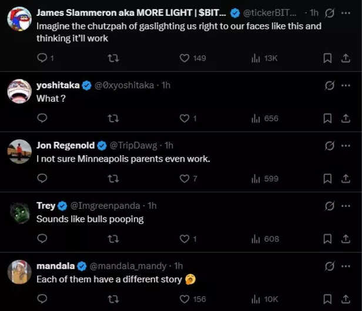Open more options on mandala's tweet

pyautogui.click(x=346, y=266)
